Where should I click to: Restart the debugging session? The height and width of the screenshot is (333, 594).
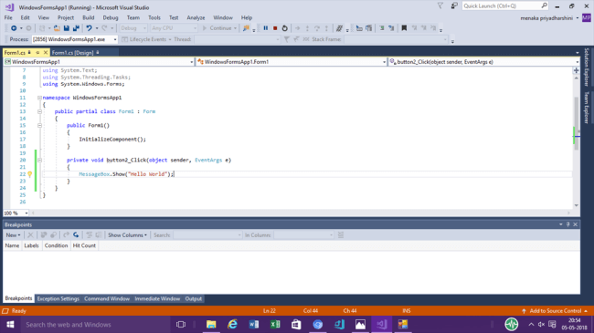coord(284,28)
